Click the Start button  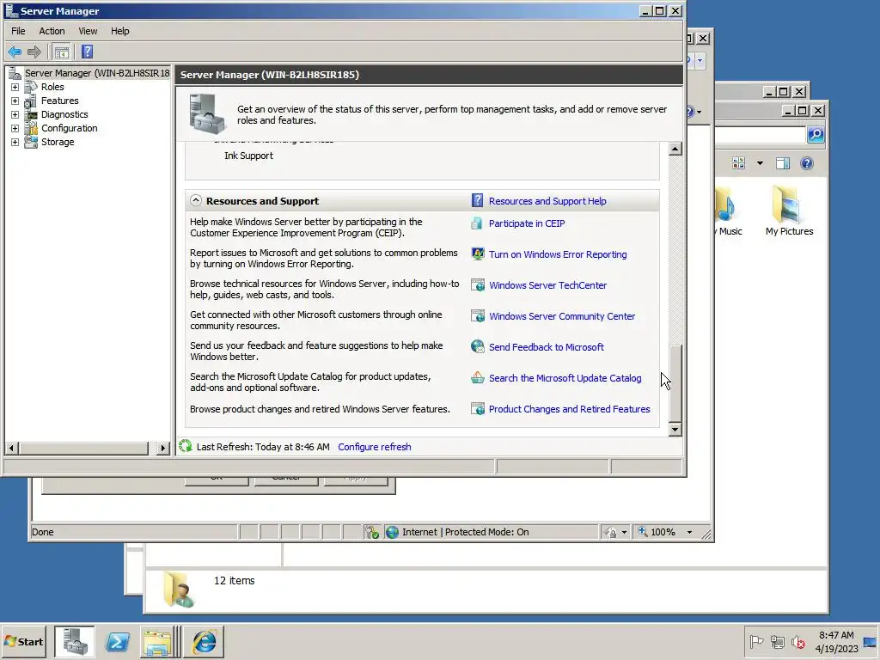pos(23,641)
